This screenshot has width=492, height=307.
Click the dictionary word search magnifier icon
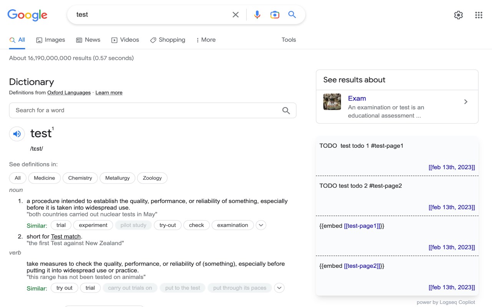pyautogui.click(x=286, y=111)
